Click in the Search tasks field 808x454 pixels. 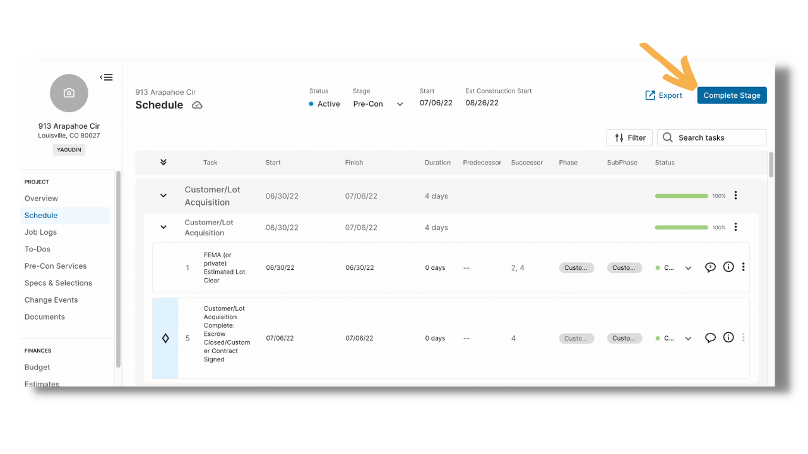pos(712,137)
